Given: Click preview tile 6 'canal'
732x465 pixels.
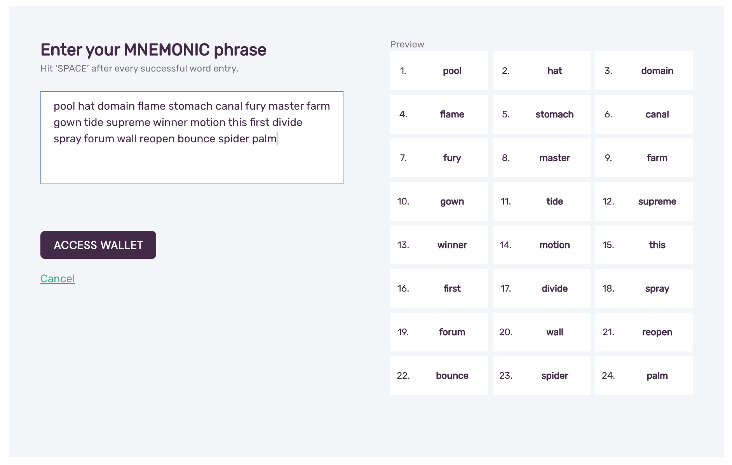Looking at the screenshot, I should click(644, 114).
